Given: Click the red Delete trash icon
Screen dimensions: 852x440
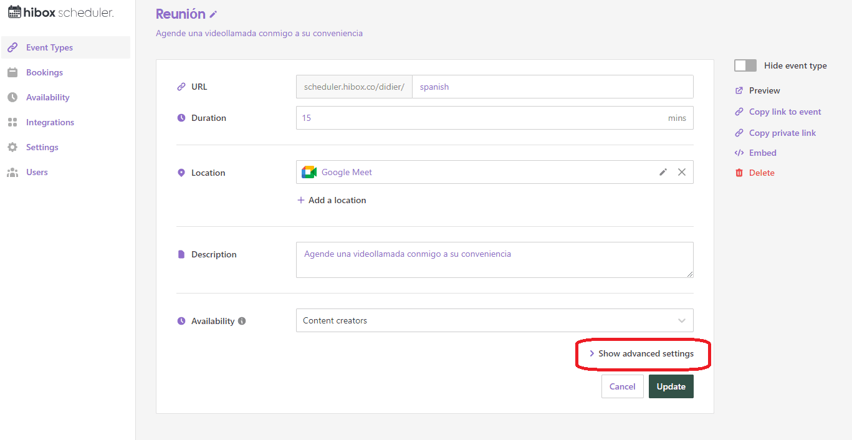Looking at the screenshot, I should (739, 173).
